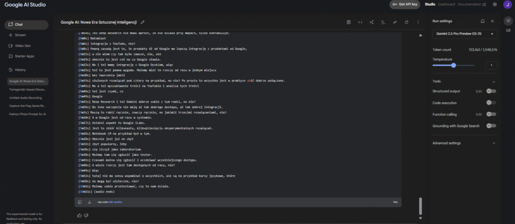Click the sparkle compare mode icon
The image size is (515, 224).
[395, 22]
